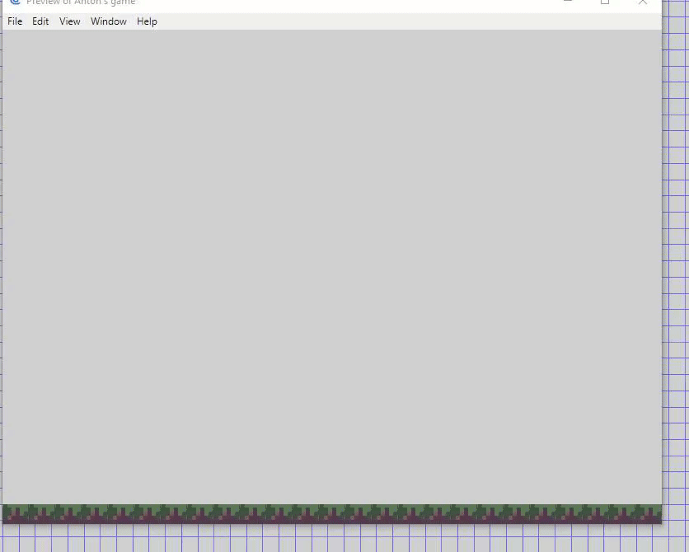689x552 pixels.
Task: Open the Edit menu
Action: tap(40, 21)
